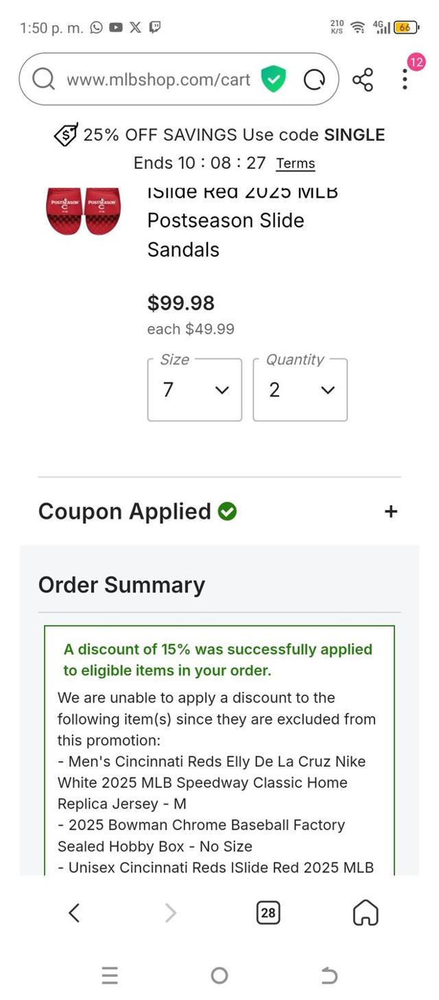Screen dimensions: 439x1000
Task: Open the promotion Terms link
Action: click(x=296, y=163)
